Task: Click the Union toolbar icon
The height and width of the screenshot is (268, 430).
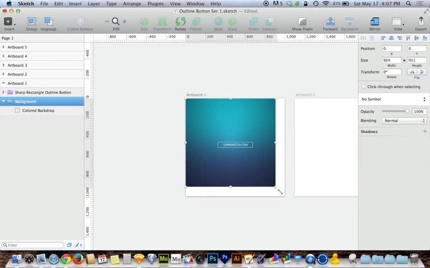Action: pyautogui.click(x=254, y=21)
